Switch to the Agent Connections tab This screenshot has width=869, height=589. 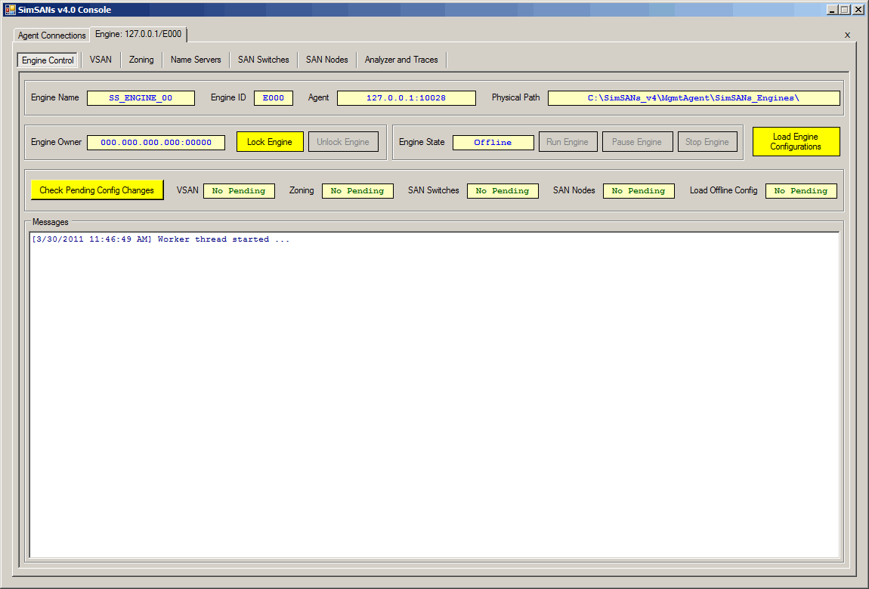pos(51,35)
